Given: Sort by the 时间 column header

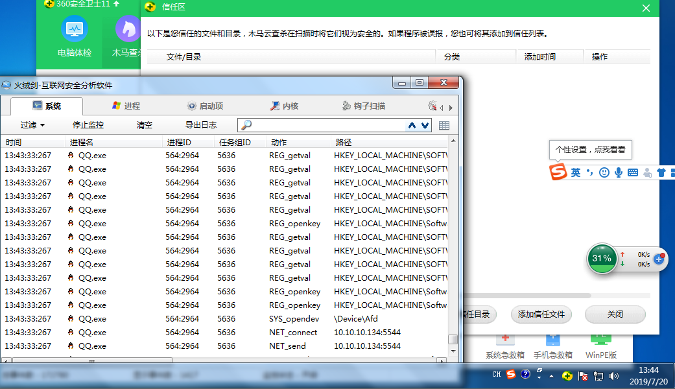Looking at the screenshot, I should [x=34, y=142].
